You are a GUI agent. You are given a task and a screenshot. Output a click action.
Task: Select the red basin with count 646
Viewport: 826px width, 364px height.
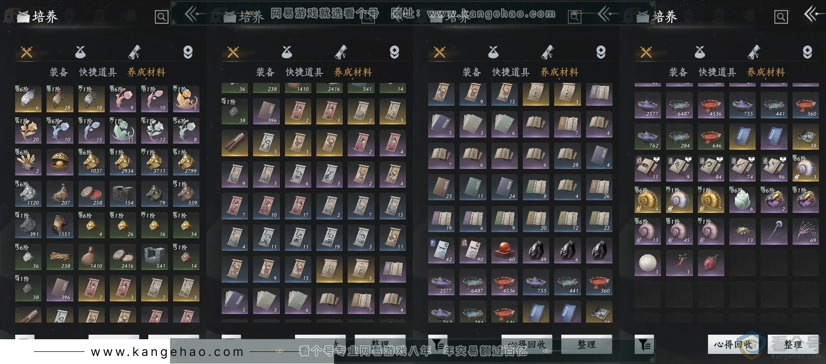[x=711, y=137]
